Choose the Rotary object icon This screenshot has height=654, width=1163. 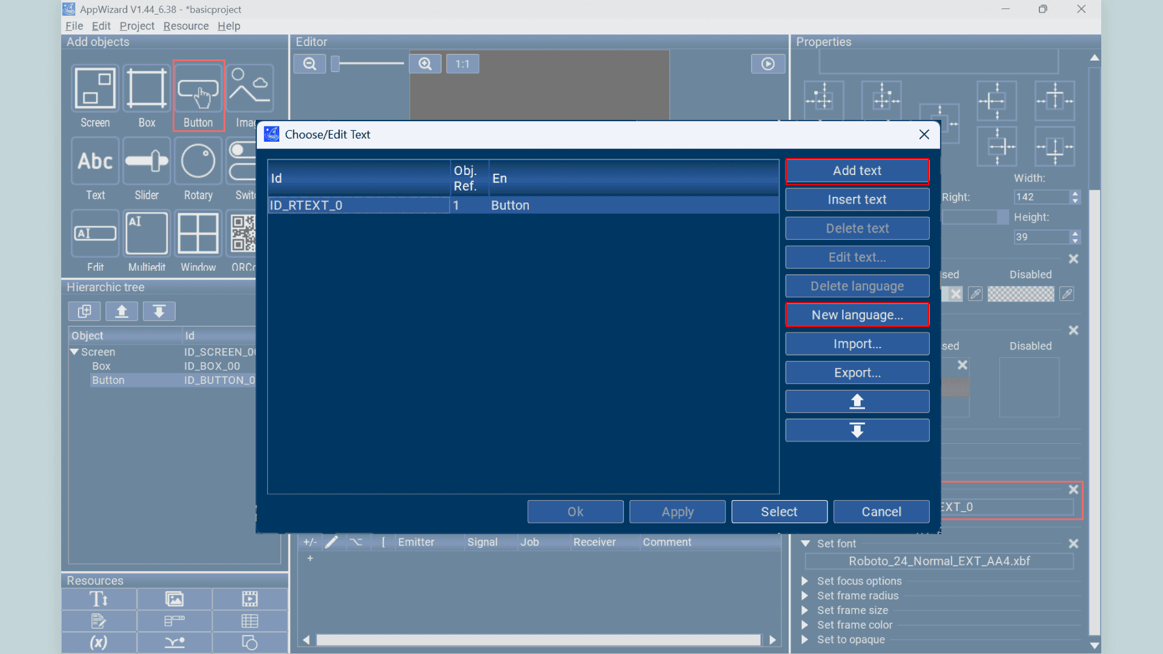point(198,161)
